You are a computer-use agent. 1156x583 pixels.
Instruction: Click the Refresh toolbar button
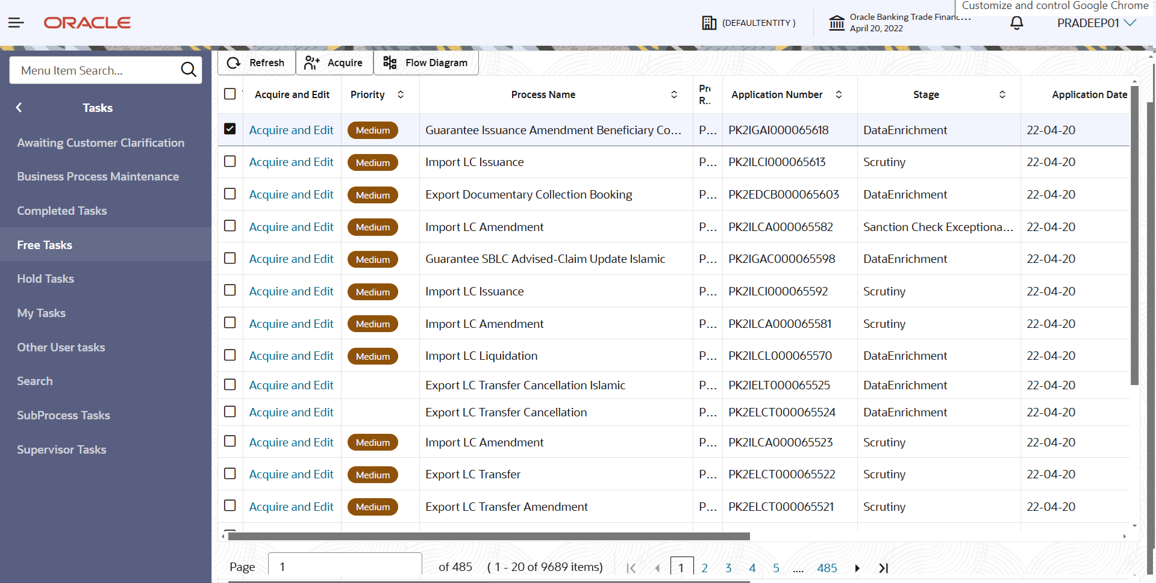point(257,63)
